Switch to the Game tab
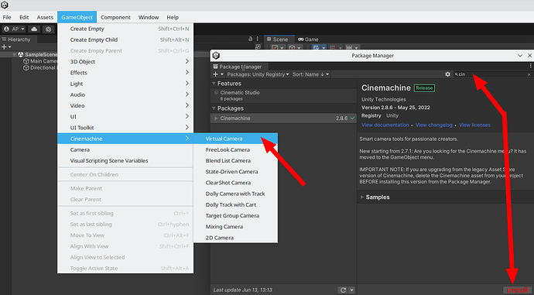 pos(308,39)
